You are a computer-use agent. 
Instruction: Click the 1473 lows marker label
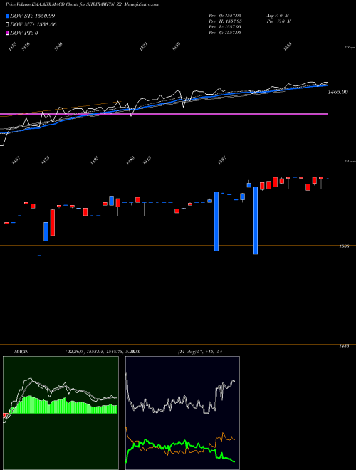coord(46,161)
